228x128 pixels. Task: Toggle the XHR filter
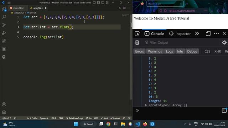[218, 51]
